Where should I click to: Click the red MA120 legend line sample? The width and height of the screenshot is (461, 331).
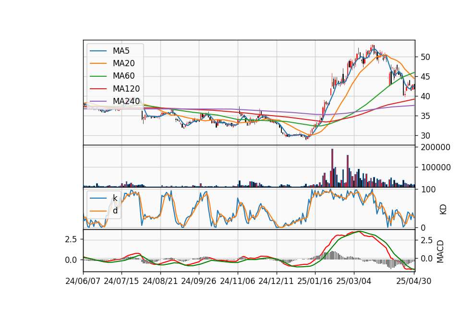pos(98,89)
